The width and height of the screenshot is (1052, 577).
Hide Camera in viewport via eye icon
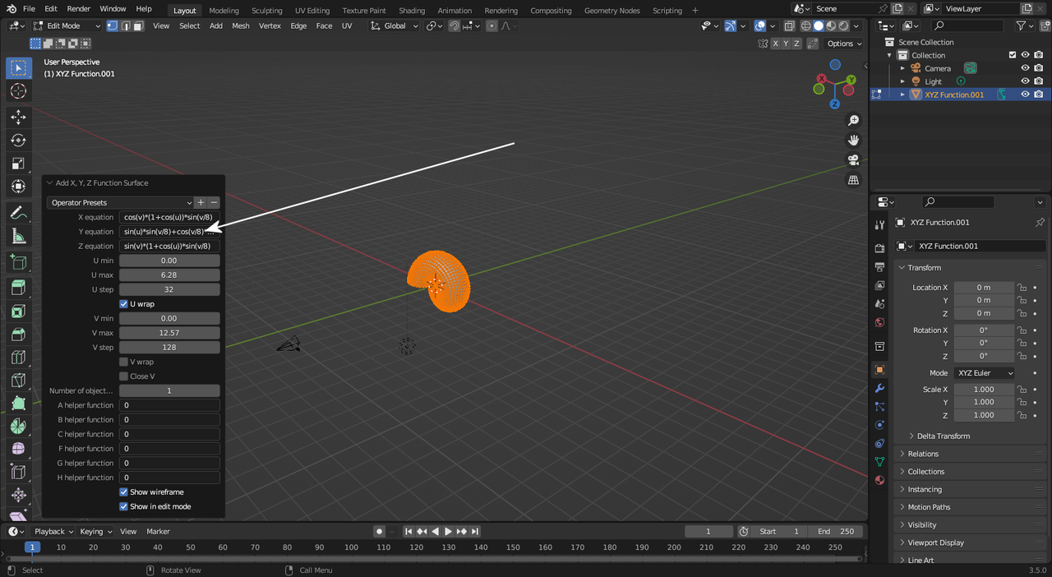[x=1025, y=68]
